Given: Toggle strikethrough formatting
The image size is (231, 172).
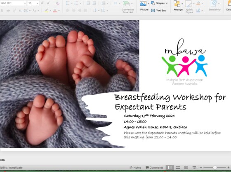Looking at the screenshot, I should pos(8,10).
